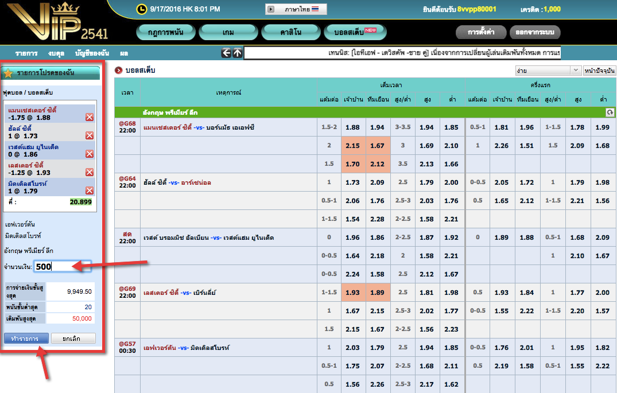
Task: Remove the มิดเดิลสโบรห์ 1 @ 1.79 selection
Action: pyautogui.click(x=90, y=190)
